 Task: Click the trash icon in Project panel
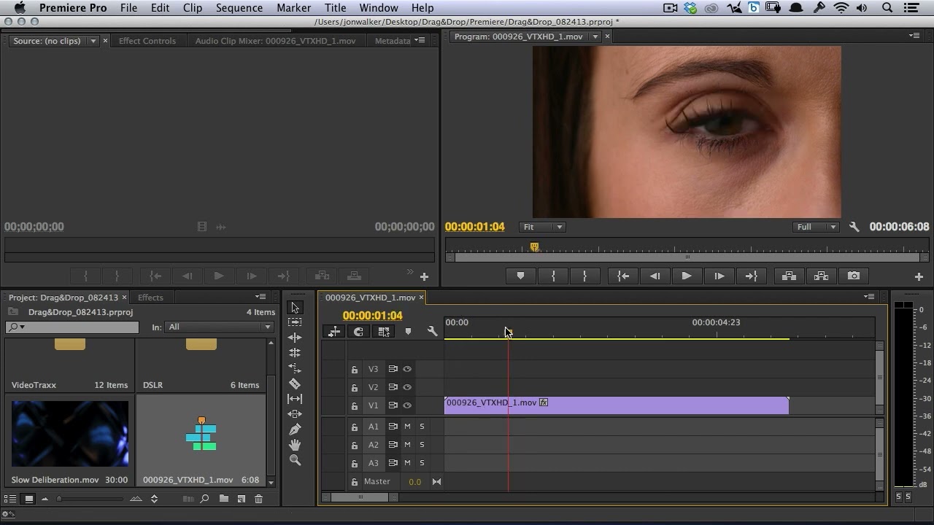258,499
